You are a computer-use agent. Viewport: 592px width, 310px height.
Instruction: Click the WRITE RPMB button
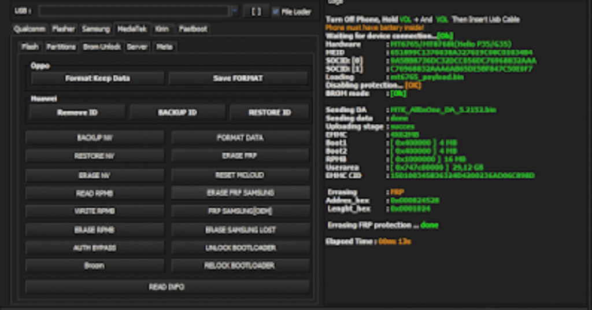[x=95, y=211]
